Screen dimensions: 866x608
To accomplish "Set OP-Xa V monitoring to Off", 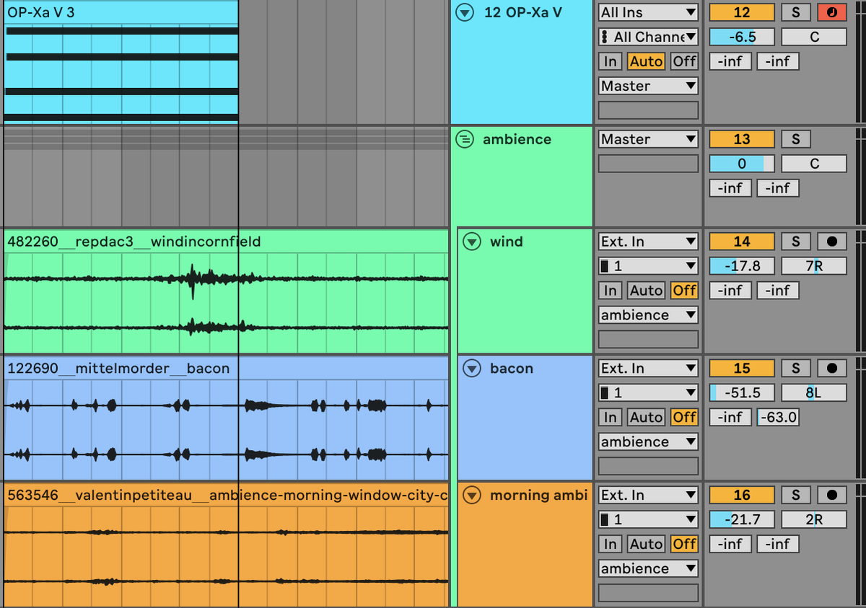I will click(683, 61).
